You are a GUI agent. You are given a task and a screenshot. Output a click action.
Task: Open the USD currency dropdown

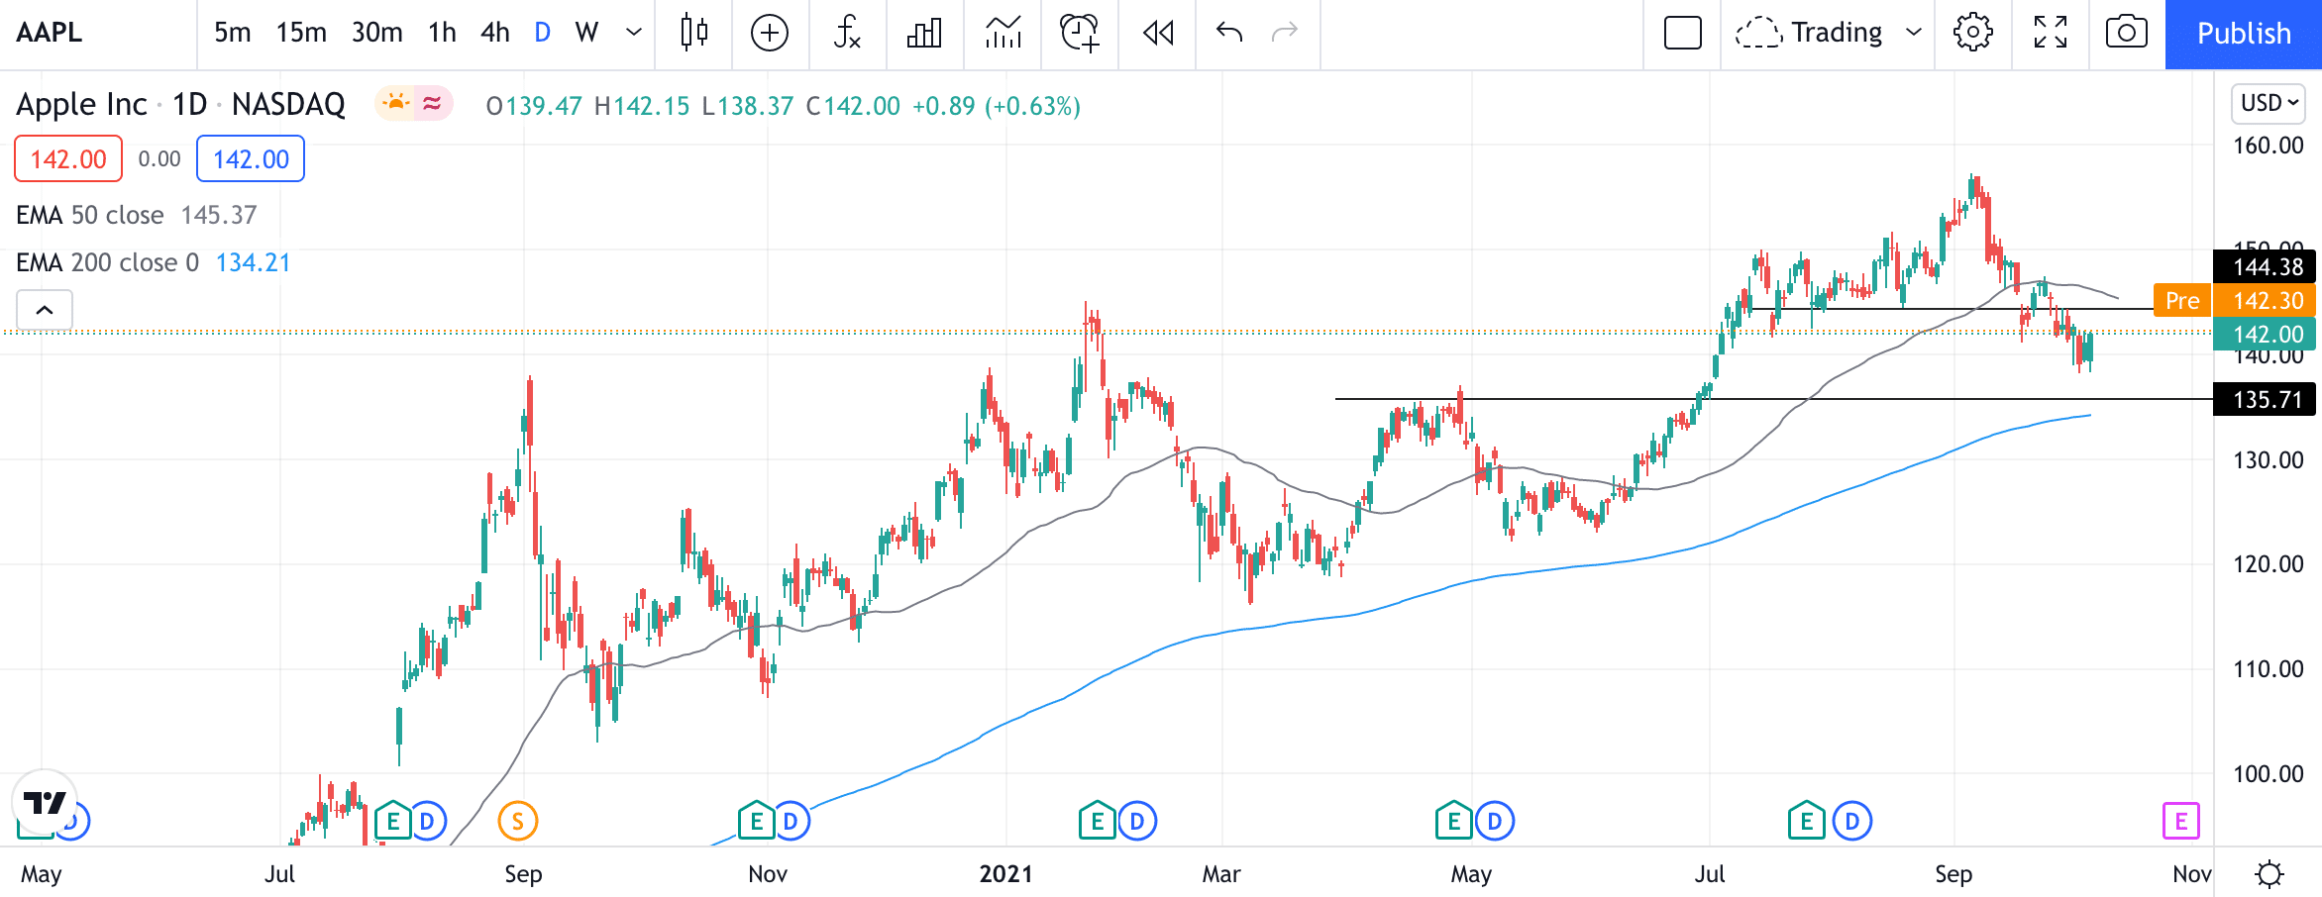pos(2268,103)
